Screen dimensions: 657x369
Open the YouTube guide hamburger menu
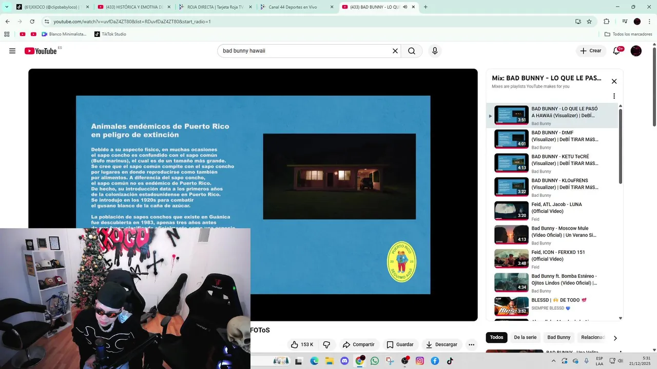[x=12, y=51]
